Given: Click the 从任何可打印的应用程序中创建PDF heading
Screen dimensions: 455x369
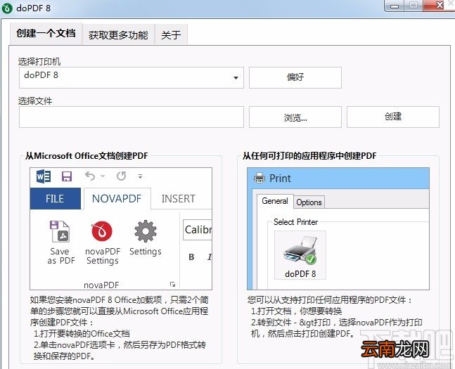Looking at the screenshot, I should [x=309, y=156].
